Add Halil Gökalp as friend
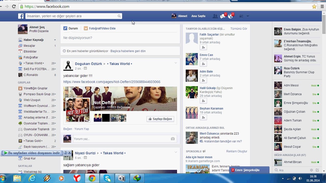The height and width of the screenshot is (183, 326). click(x=203, y=101)
